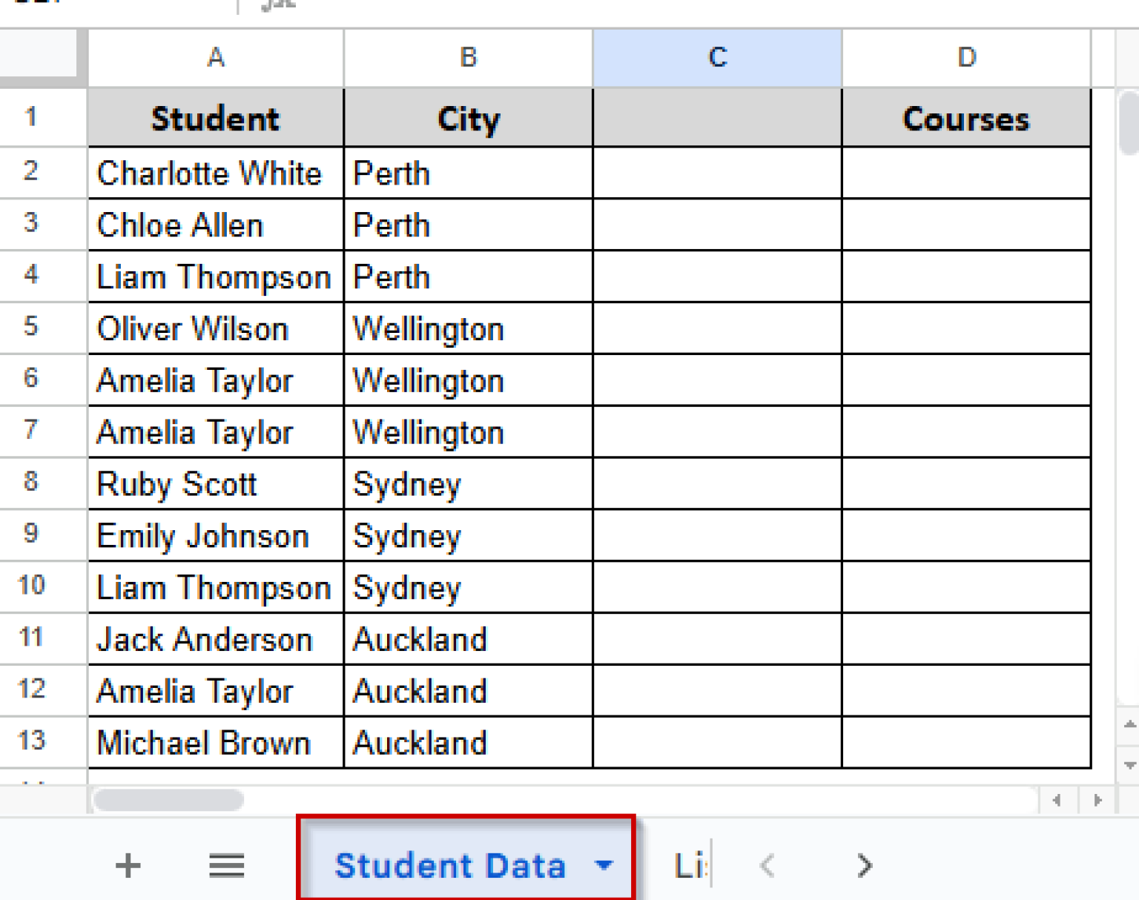The height and width of the screenshot is (900, 1139).
Task: Open the all sheets list icon
Action: [x=226, y=864]
